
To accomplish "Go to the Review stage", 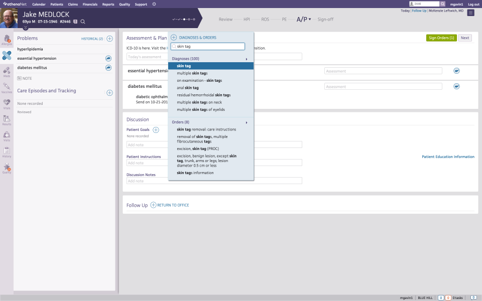I will pyautogui.click(x=225, y=20).
